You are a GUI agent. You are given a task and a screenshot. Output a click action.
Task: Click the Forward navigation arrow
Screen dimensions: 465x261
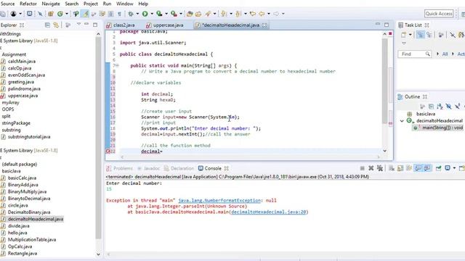click(x=276, y=14)
